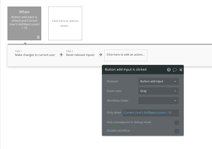Click the arrow between Step 1 and Step 2
This screenshot has height=149, width=212.
pyautogui.click(x=61, y=55)
